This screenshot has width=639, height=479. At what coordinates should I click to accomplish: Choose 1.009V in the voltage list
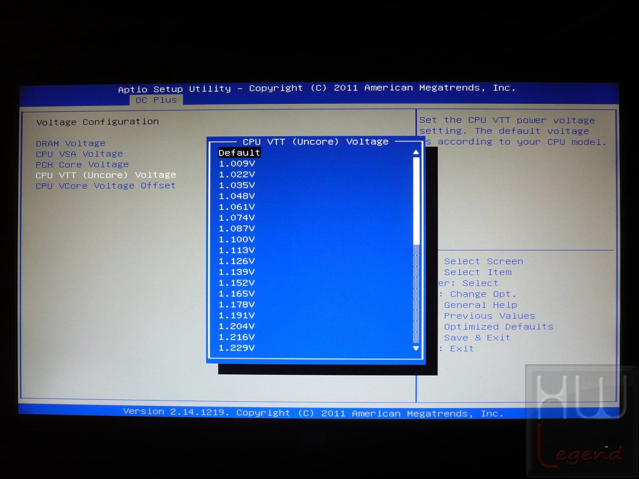click(237, 164)
